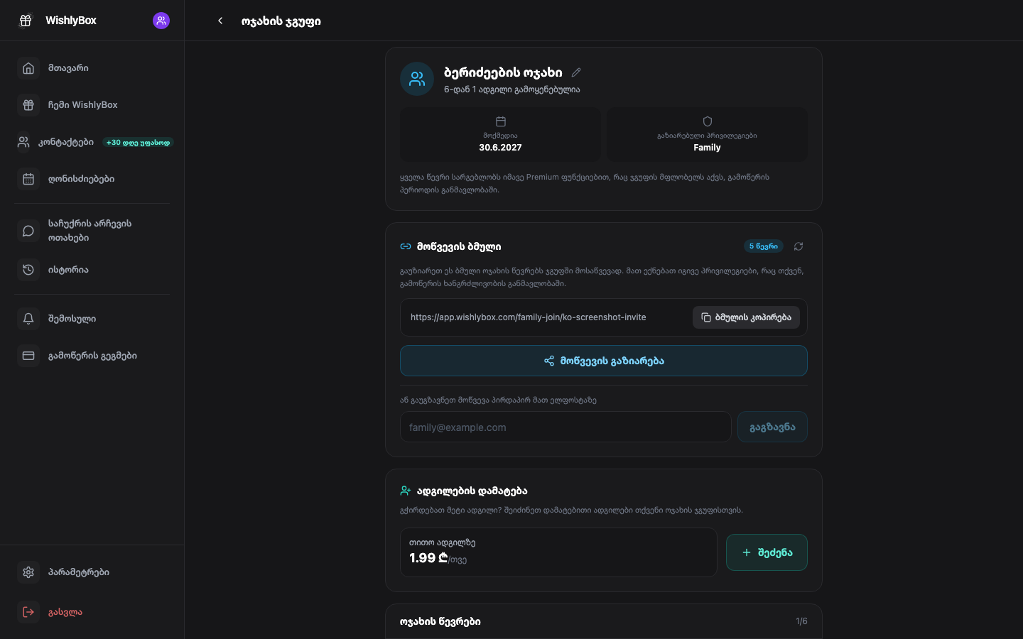Screen dimensions: 1023x639
Task: Click the გაგზავნა send button
Action: click(772, 427)
